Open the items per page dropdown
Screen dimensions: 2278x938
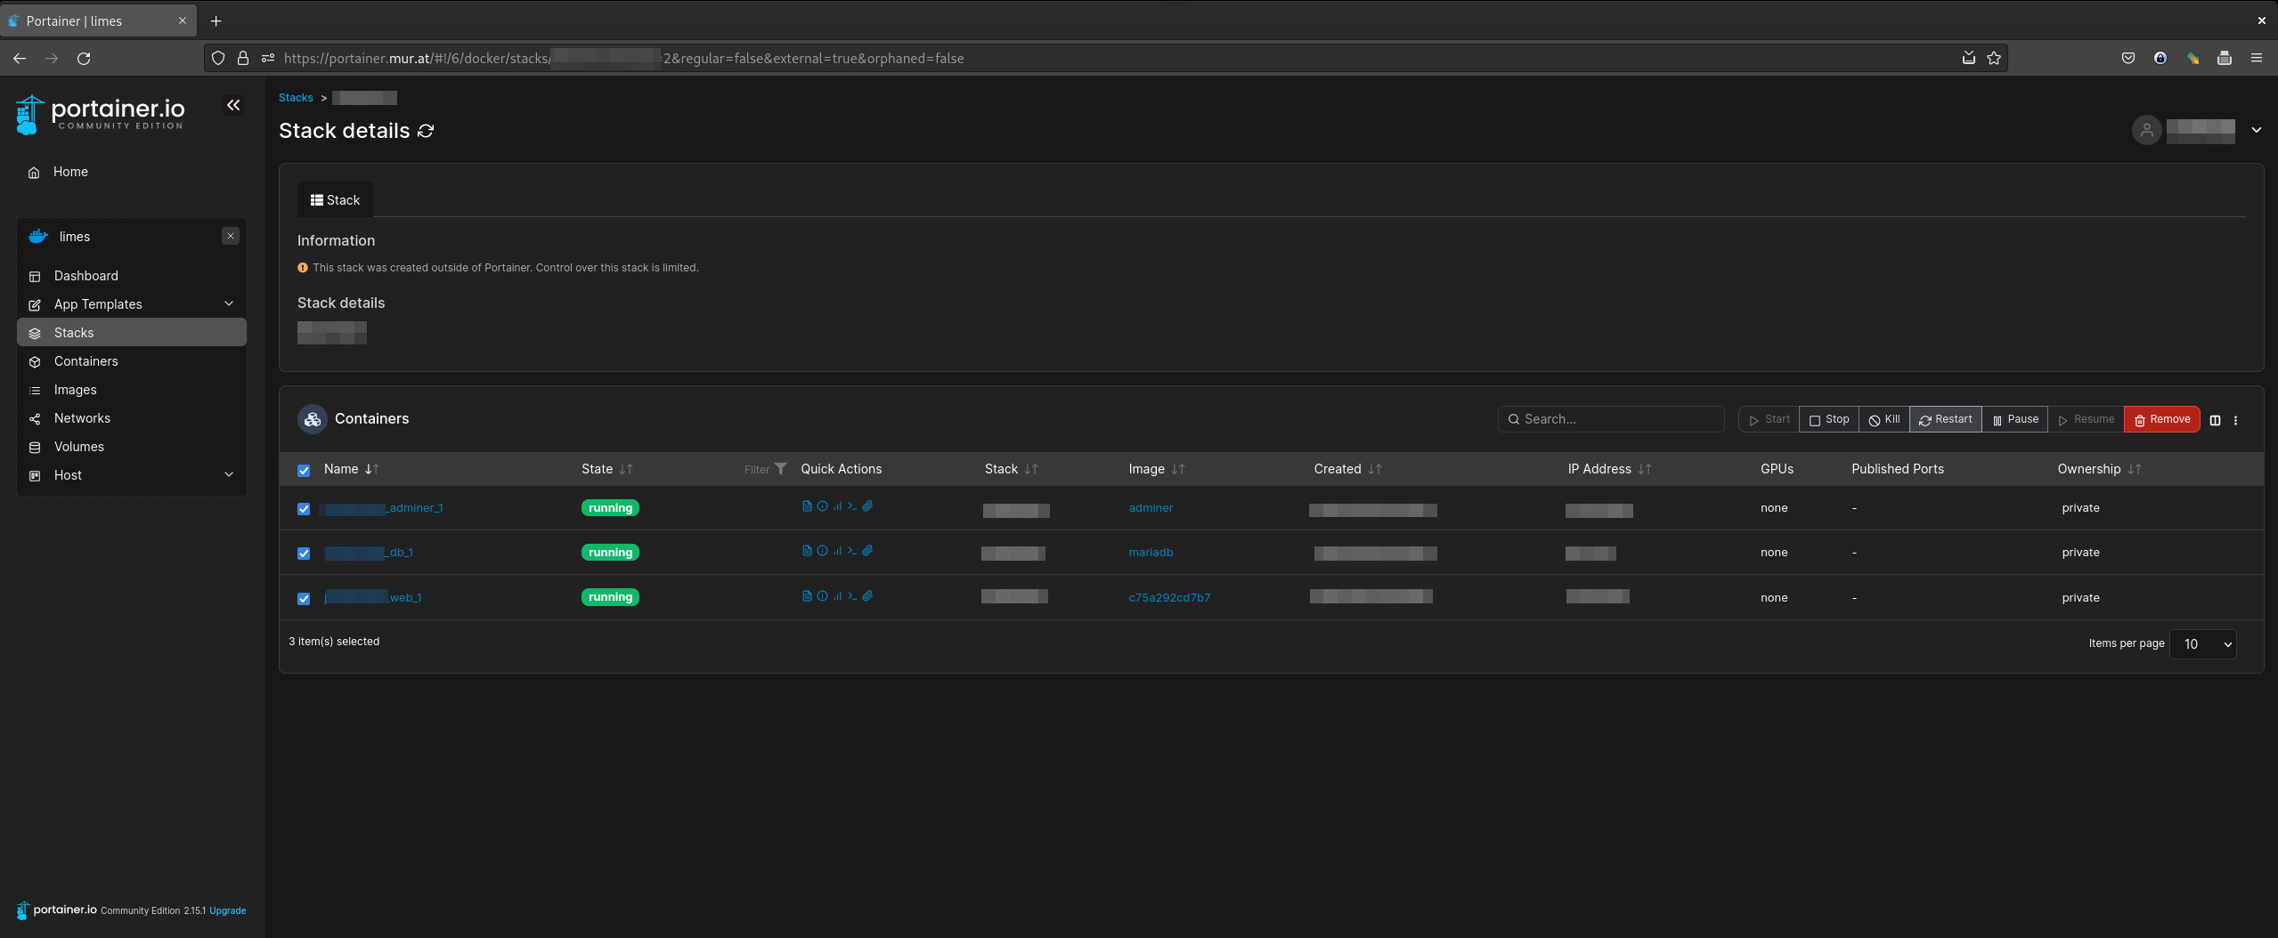tap(2203, 644)
